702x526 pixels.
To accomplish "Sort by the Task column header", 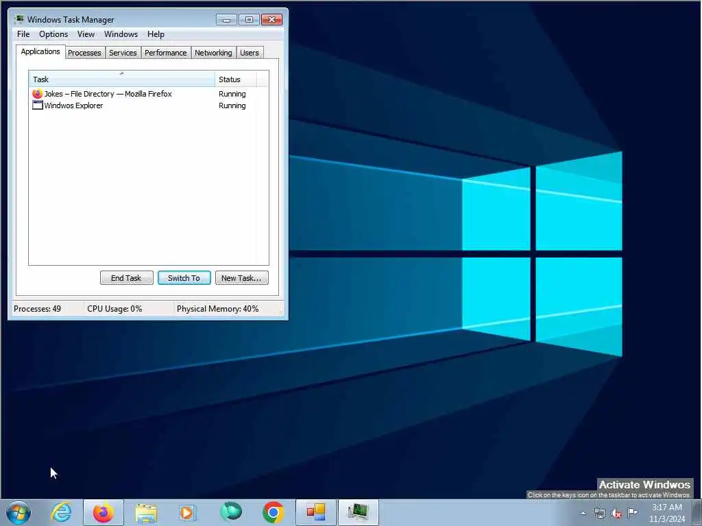I will tap(122, 79).
